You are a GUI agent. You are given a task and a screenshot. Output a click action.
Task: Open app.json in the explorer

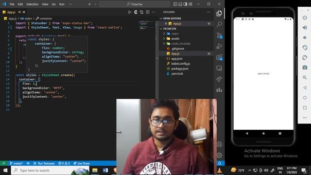(177, 58)
